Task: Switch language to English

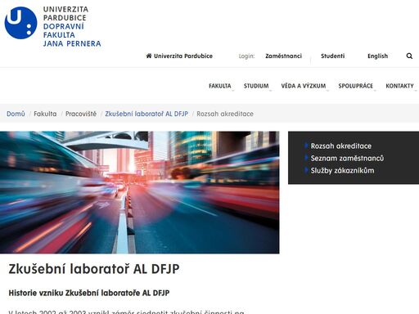Action: pos(377,56)
